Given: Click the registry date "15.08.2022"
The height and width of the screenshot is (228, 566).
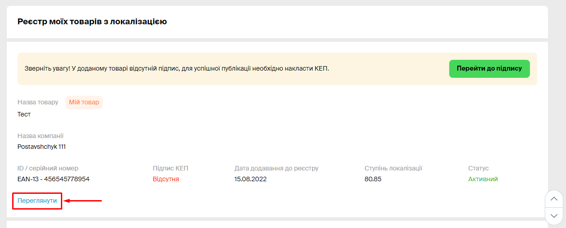Looking at the screenshot, I should [x=250, y=179].
